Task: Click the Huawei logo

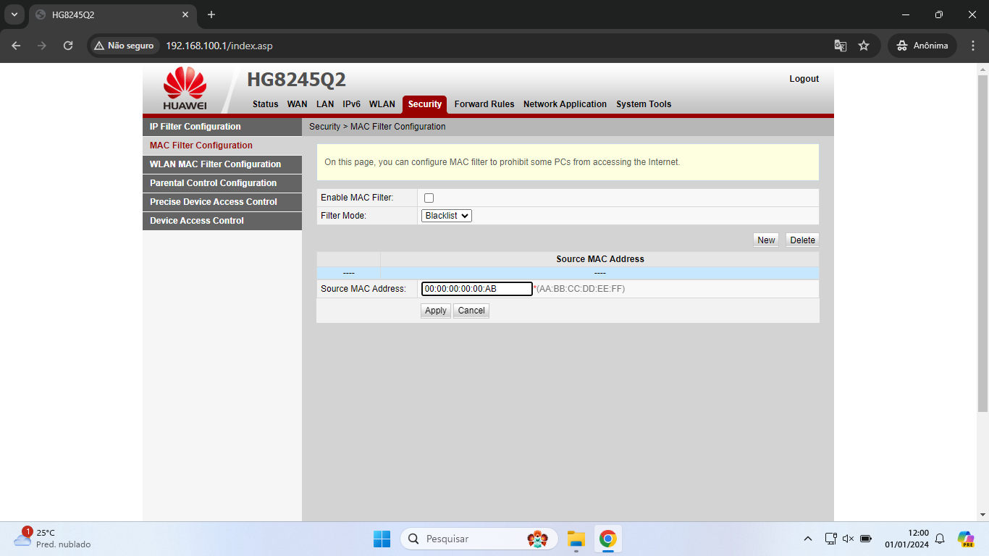Action: 185,89
